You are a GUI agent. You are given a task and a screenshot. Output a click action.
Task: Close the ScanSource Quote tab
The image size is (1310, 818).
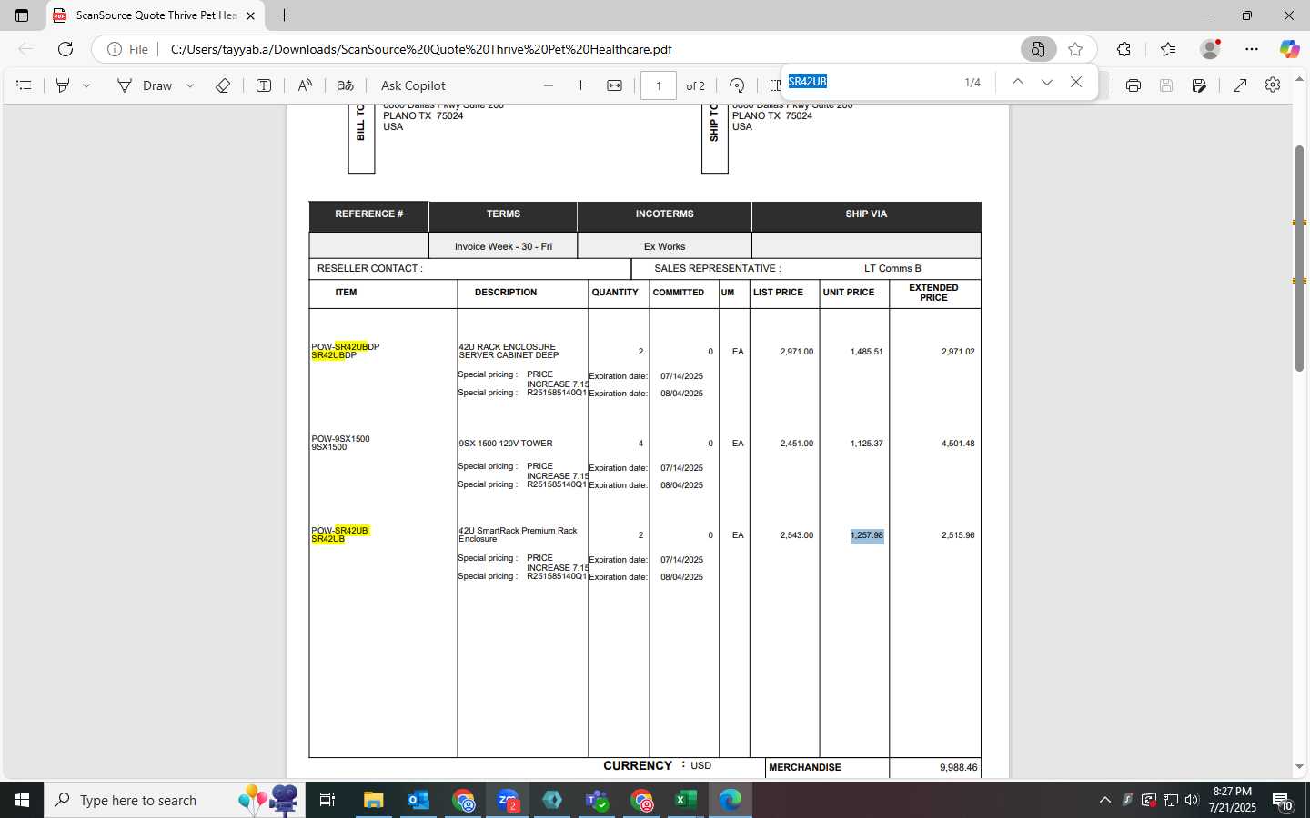coord(250,15)
